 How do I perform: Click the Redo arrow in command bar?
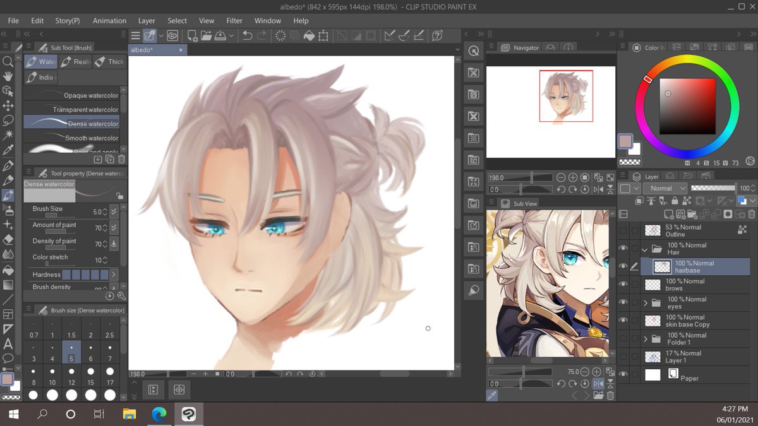[263, 36]
